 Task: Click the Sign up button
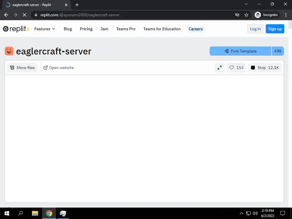(x=275, y=29)
